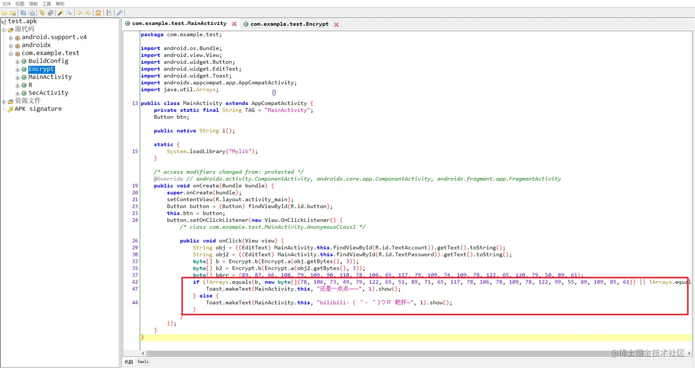695x368 pixels.
Task: Select android.support.v4 package in the tree
Action: [54, 37]
